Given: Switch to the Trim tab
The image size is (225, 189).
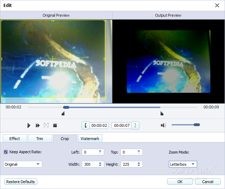Looking at the screenshot, I should coord(40,139).
